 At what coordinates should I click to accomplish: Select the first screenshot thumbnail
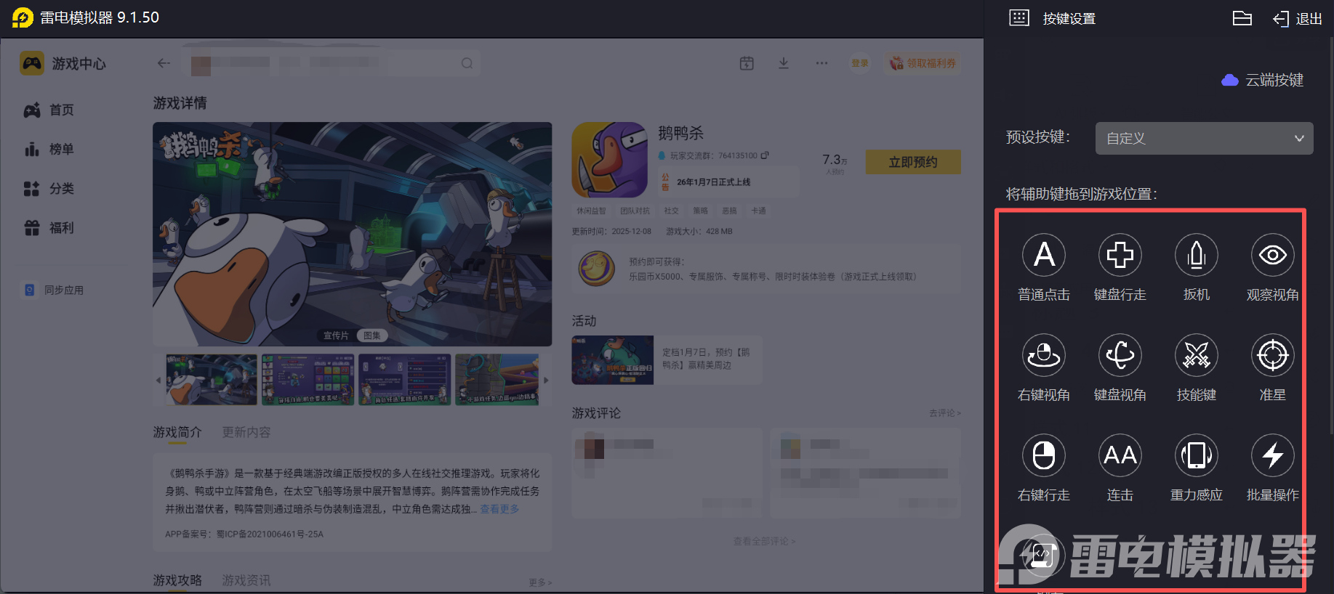[x=212, y=380]
